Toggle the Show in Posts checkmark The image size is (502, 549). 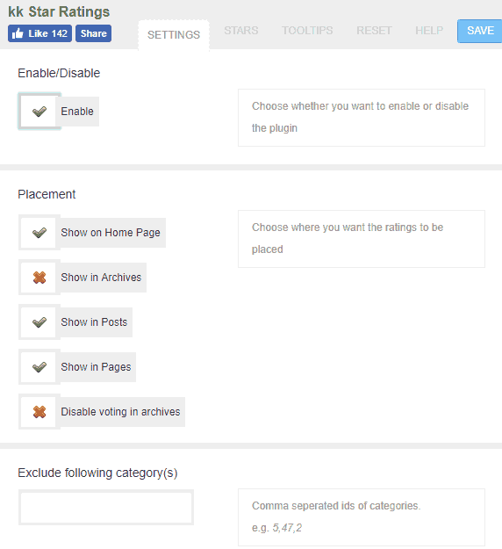coord(39,322)
